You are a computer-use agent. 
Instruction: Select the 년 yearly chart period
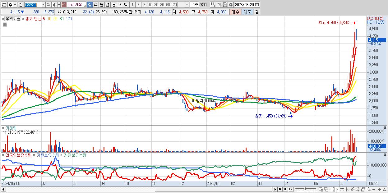tap(107, 5)
